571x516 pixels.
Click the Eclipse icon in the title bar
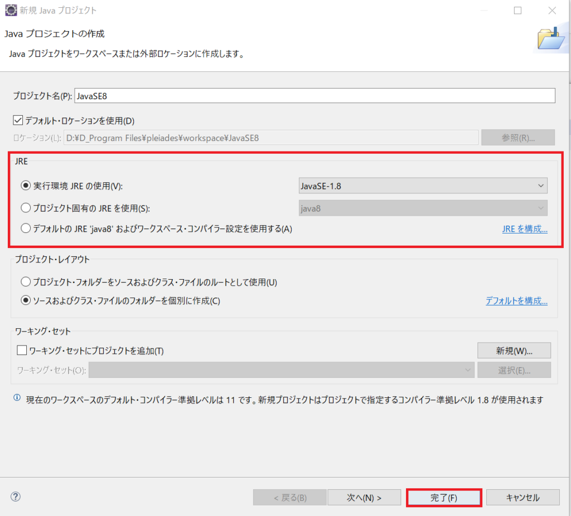[11, 10]
